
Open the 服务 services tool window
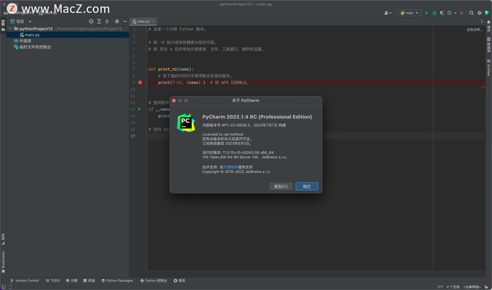pyautogui.click(x=179, y=281)
